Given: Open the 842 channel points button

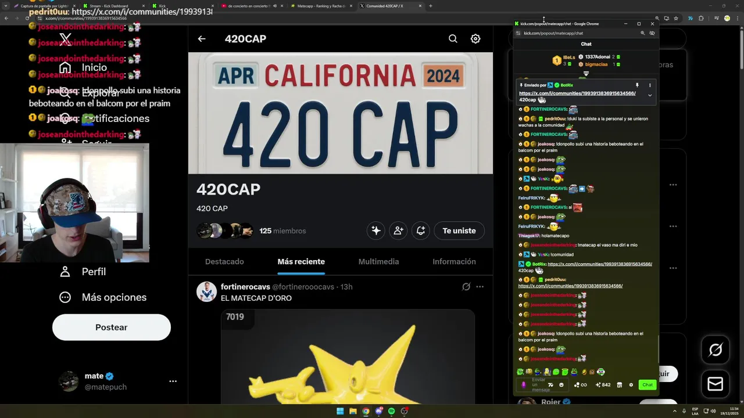Looking at the screenshot, I should 603,385.
